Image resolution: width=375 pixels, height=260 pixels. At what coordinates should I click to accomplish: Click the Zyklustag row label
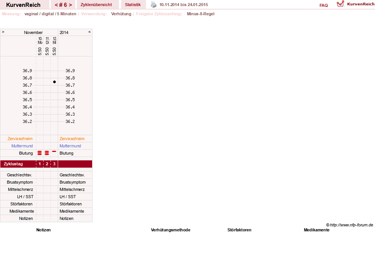click(x=13, y=164)
